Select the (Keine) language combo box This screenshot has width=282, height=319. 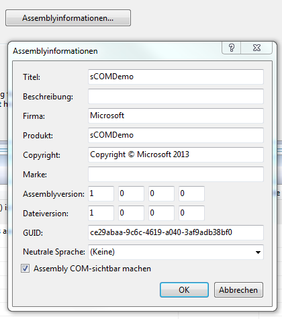coord(176,252)
